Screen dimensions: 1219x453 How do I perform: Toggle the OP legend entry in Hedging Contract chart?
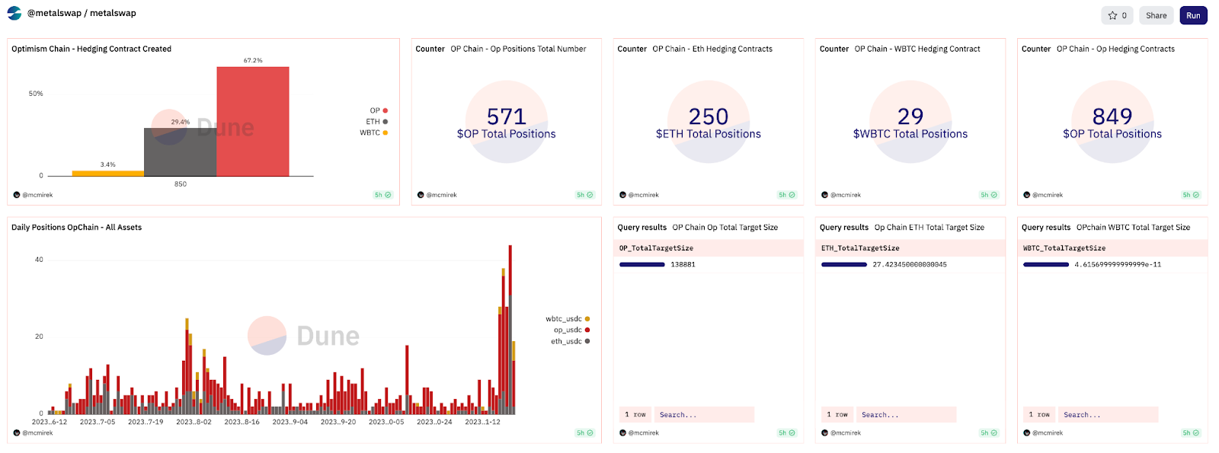[x=379, y=110]
